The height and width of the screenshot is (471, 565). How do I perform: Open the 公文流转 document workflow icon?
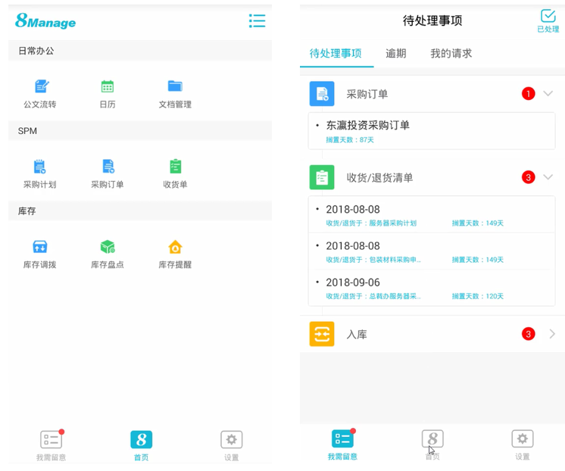pyautogui.click(x=41, y=87)
